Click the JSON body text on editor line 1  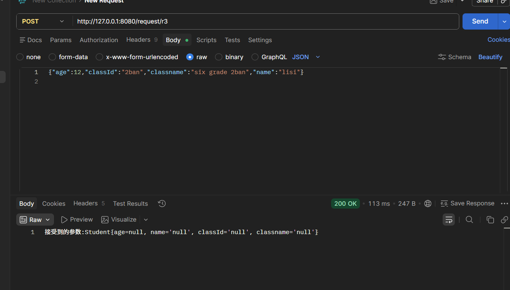(176, 72)
